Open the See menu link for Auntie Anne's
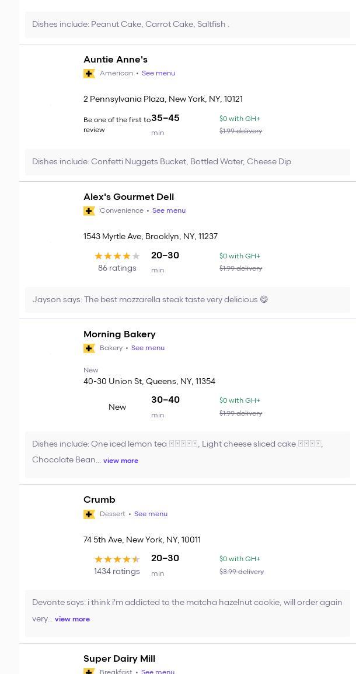This screenshot has width=356, height=674. click(x=158, y=73)
